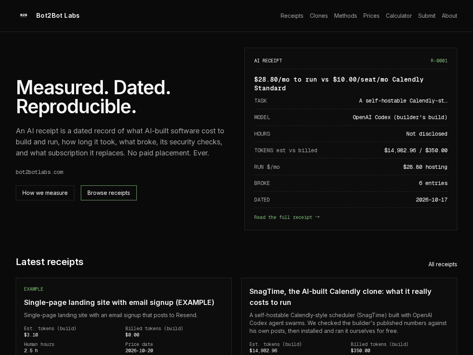The height and width of the screenshot is (355, 473).
Task: Click the Latest receipts heading
Action: [50, 262]
